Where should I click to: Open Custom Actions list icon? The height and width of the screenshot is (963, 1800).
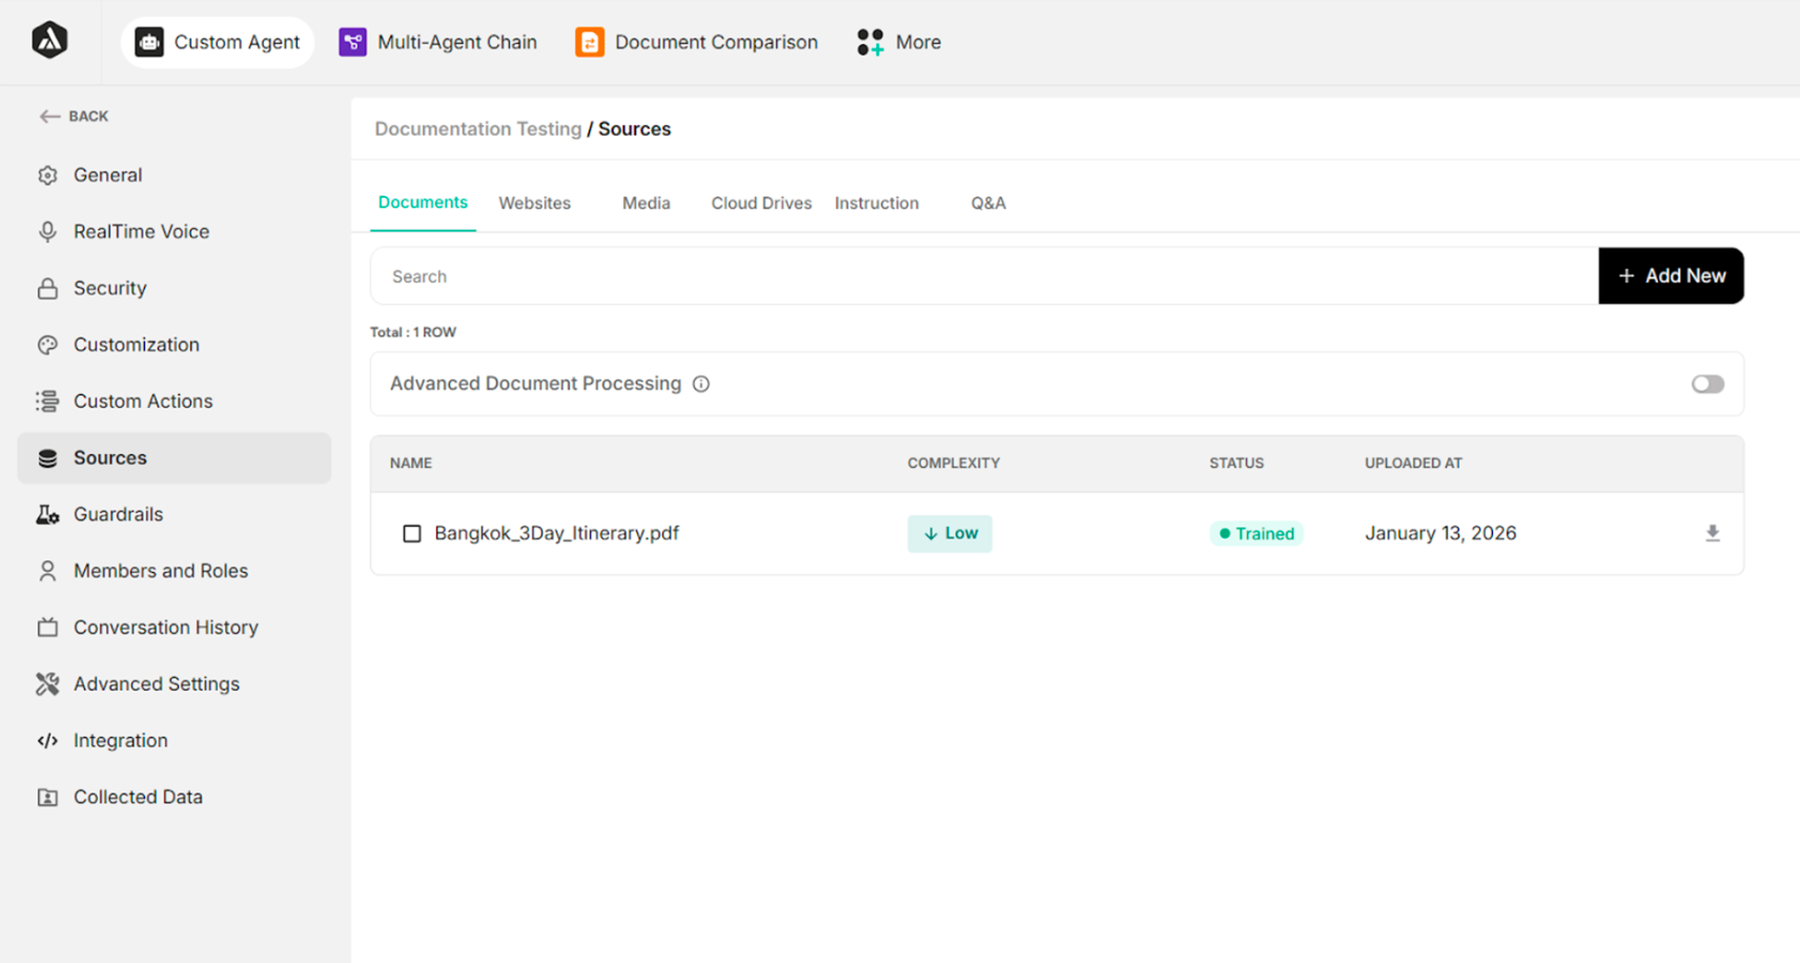tap(47, 402)
